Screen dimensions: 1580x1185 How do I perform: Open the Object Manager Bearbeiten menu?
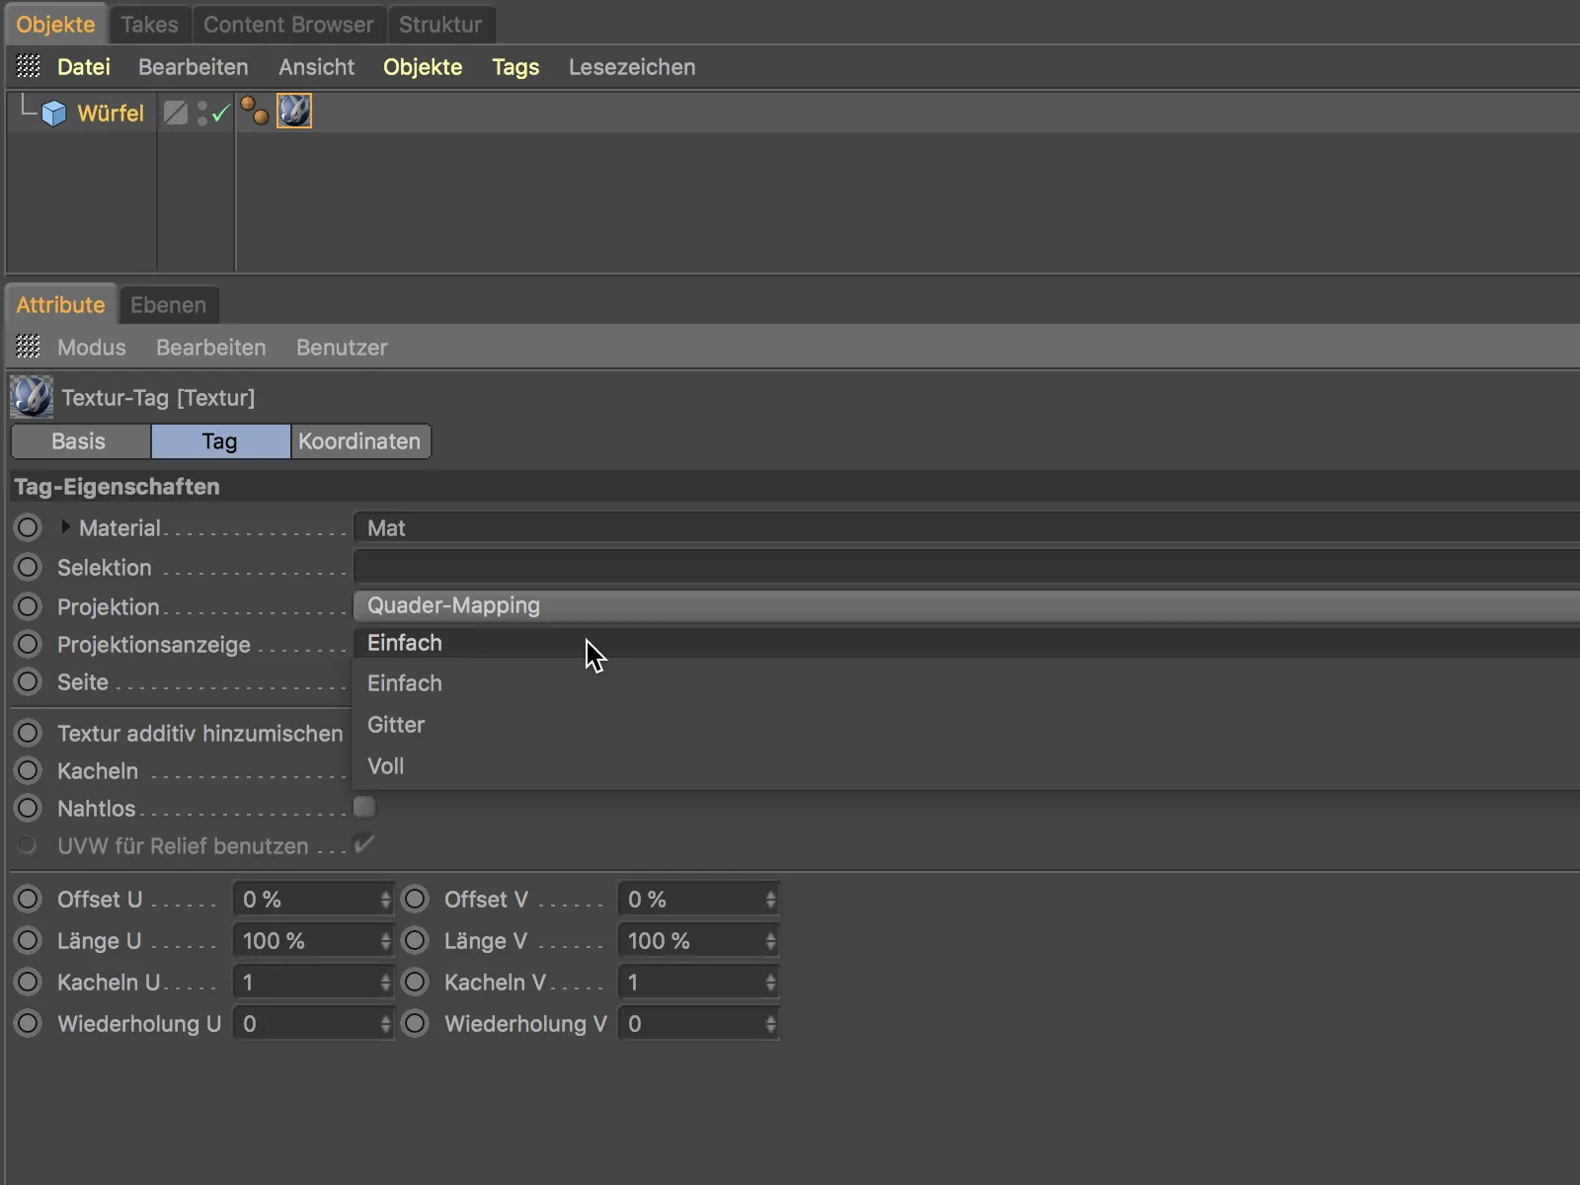194,67
